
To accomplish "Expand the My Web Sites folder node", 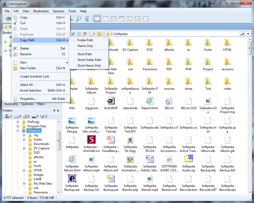I will (x=24, y=184).
